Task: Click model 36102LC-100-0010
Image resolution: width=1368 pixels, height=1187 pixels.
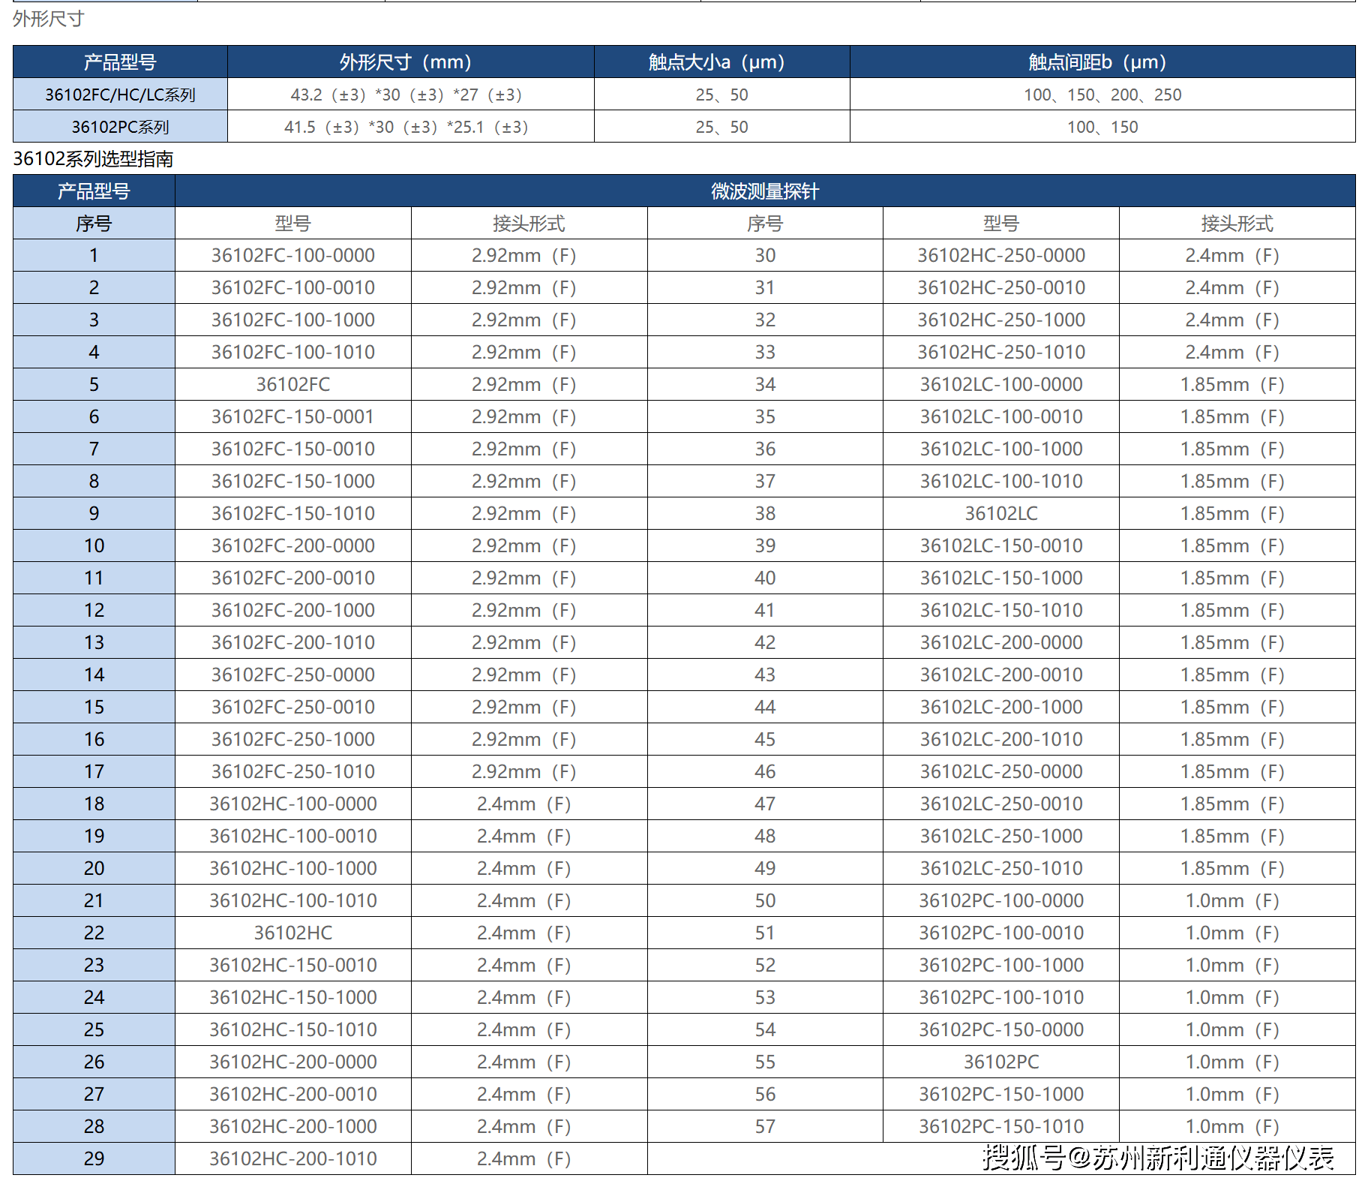Action: pos(1001,416)
